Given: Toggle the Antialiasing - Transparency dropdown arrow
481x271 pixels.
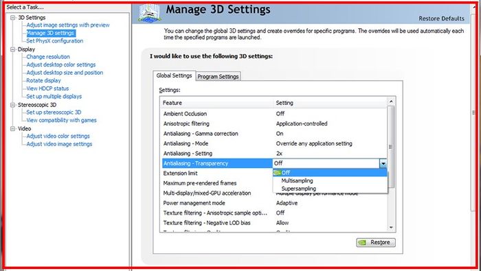Looking at the screenshot, I should click(x=383, y=164).
